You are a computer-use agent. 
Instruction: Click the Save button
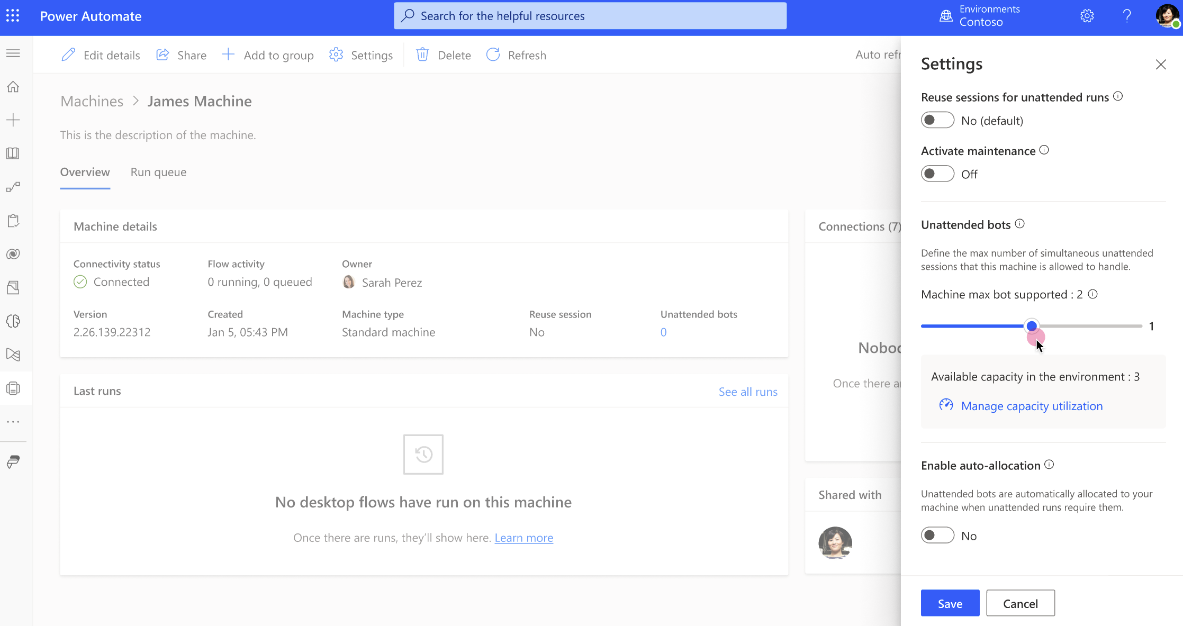(950, 603)
